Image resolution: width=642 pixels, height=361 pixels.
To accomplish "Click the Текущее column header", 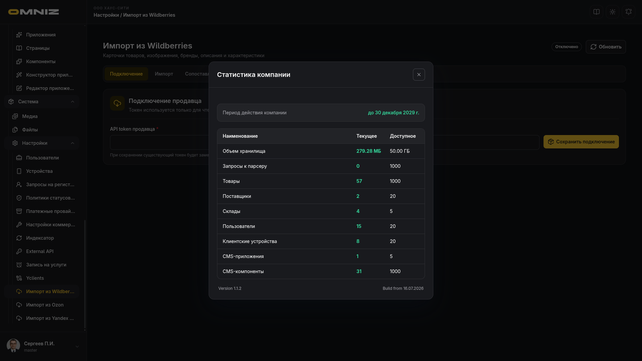I will click(366, 136).
